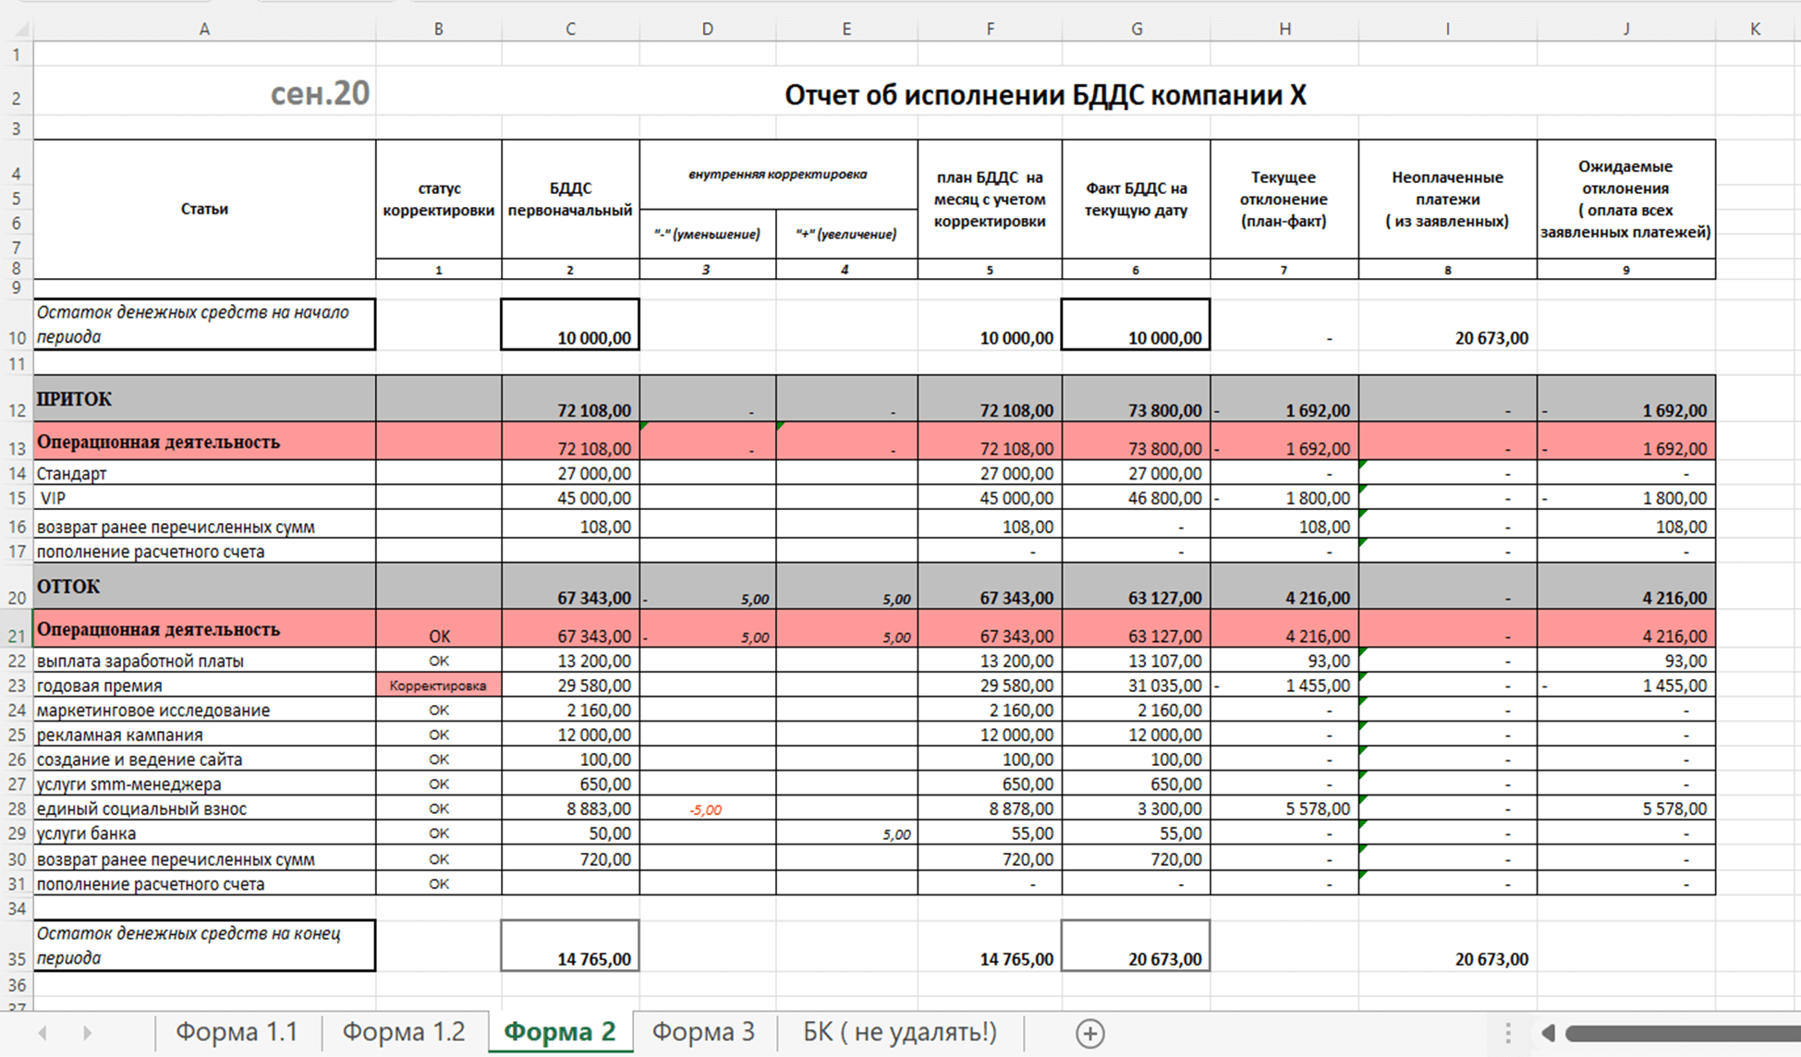Viewport: 1801px width, 1057px height.
Task: Click the 'услуги smm-менеджера' row label
Action: (204, 784)
